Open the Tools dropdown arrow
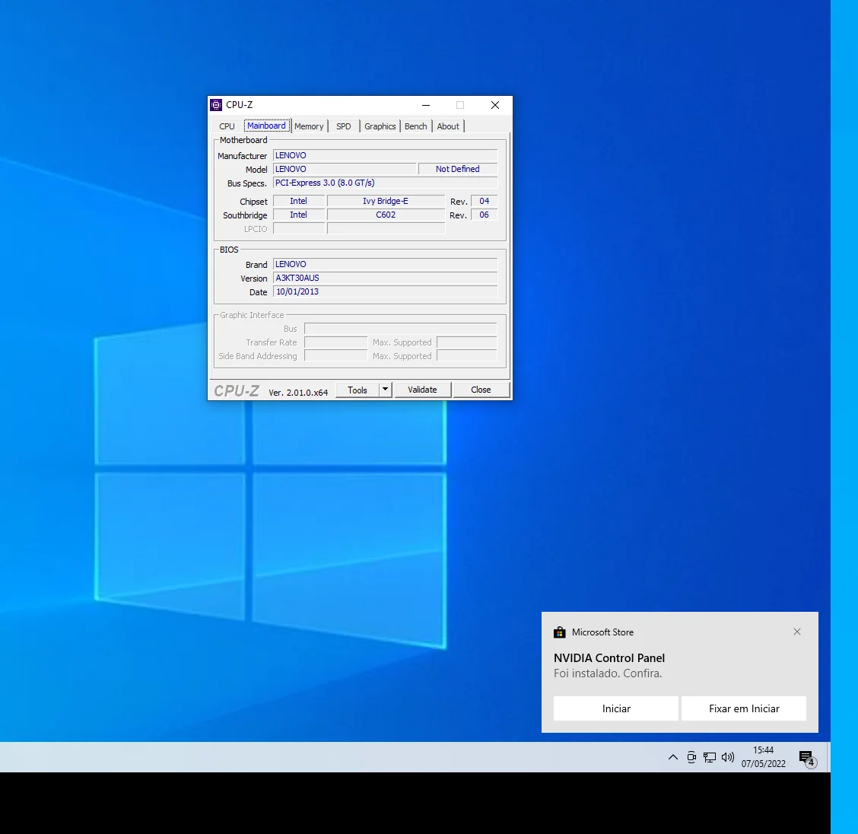Image resolution: width=858 pixels, height=834 pixels. pyautogui.click(x=386, y=390)
